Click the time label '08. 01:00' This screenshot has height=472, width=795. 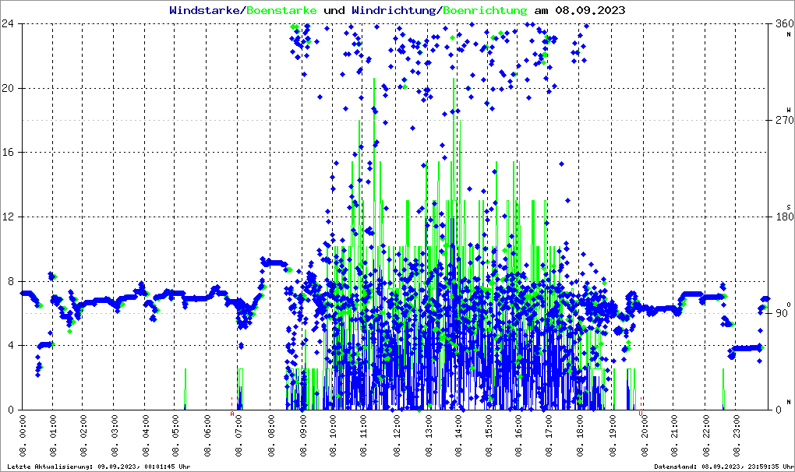tap(53, 435)
